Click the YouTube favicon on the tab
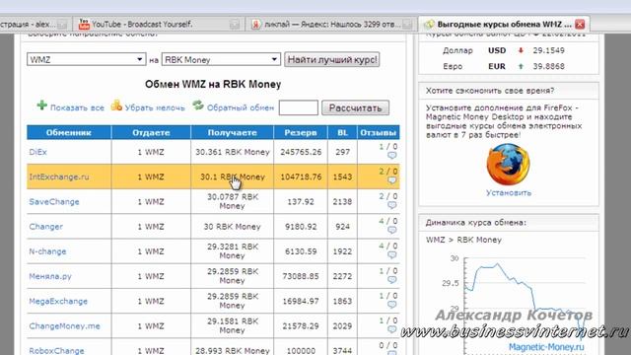The height and width of the screenshot is (355, 631). [x=84, y=24]
